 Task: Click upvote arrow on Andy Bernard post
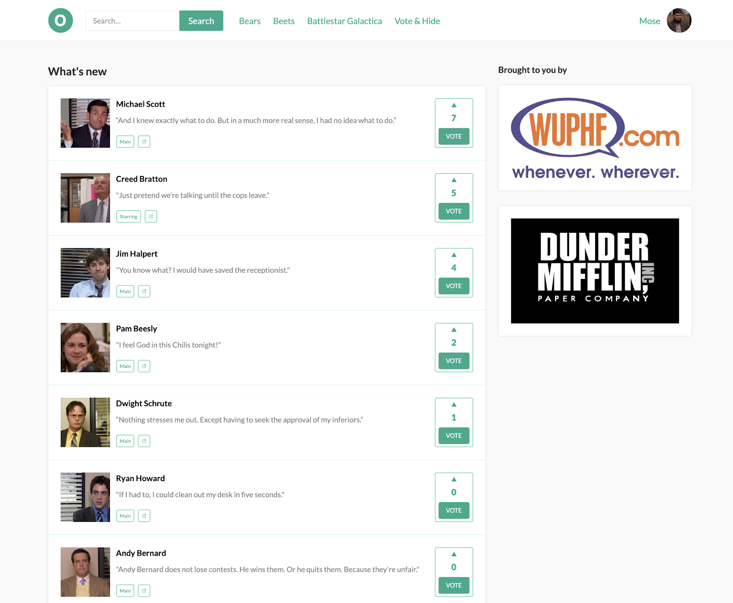454,554
